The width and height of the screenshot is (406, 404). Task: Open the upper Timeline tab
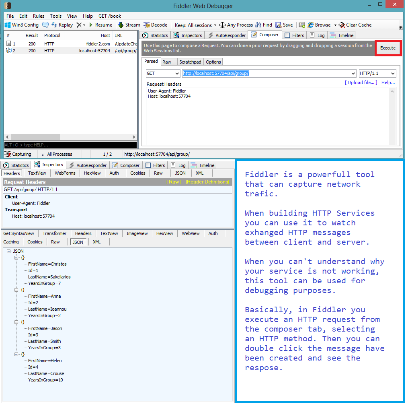341,35
